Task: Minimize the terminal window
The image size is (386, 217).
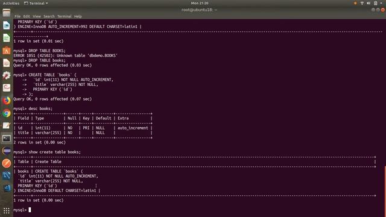Action: click(373, 10)
